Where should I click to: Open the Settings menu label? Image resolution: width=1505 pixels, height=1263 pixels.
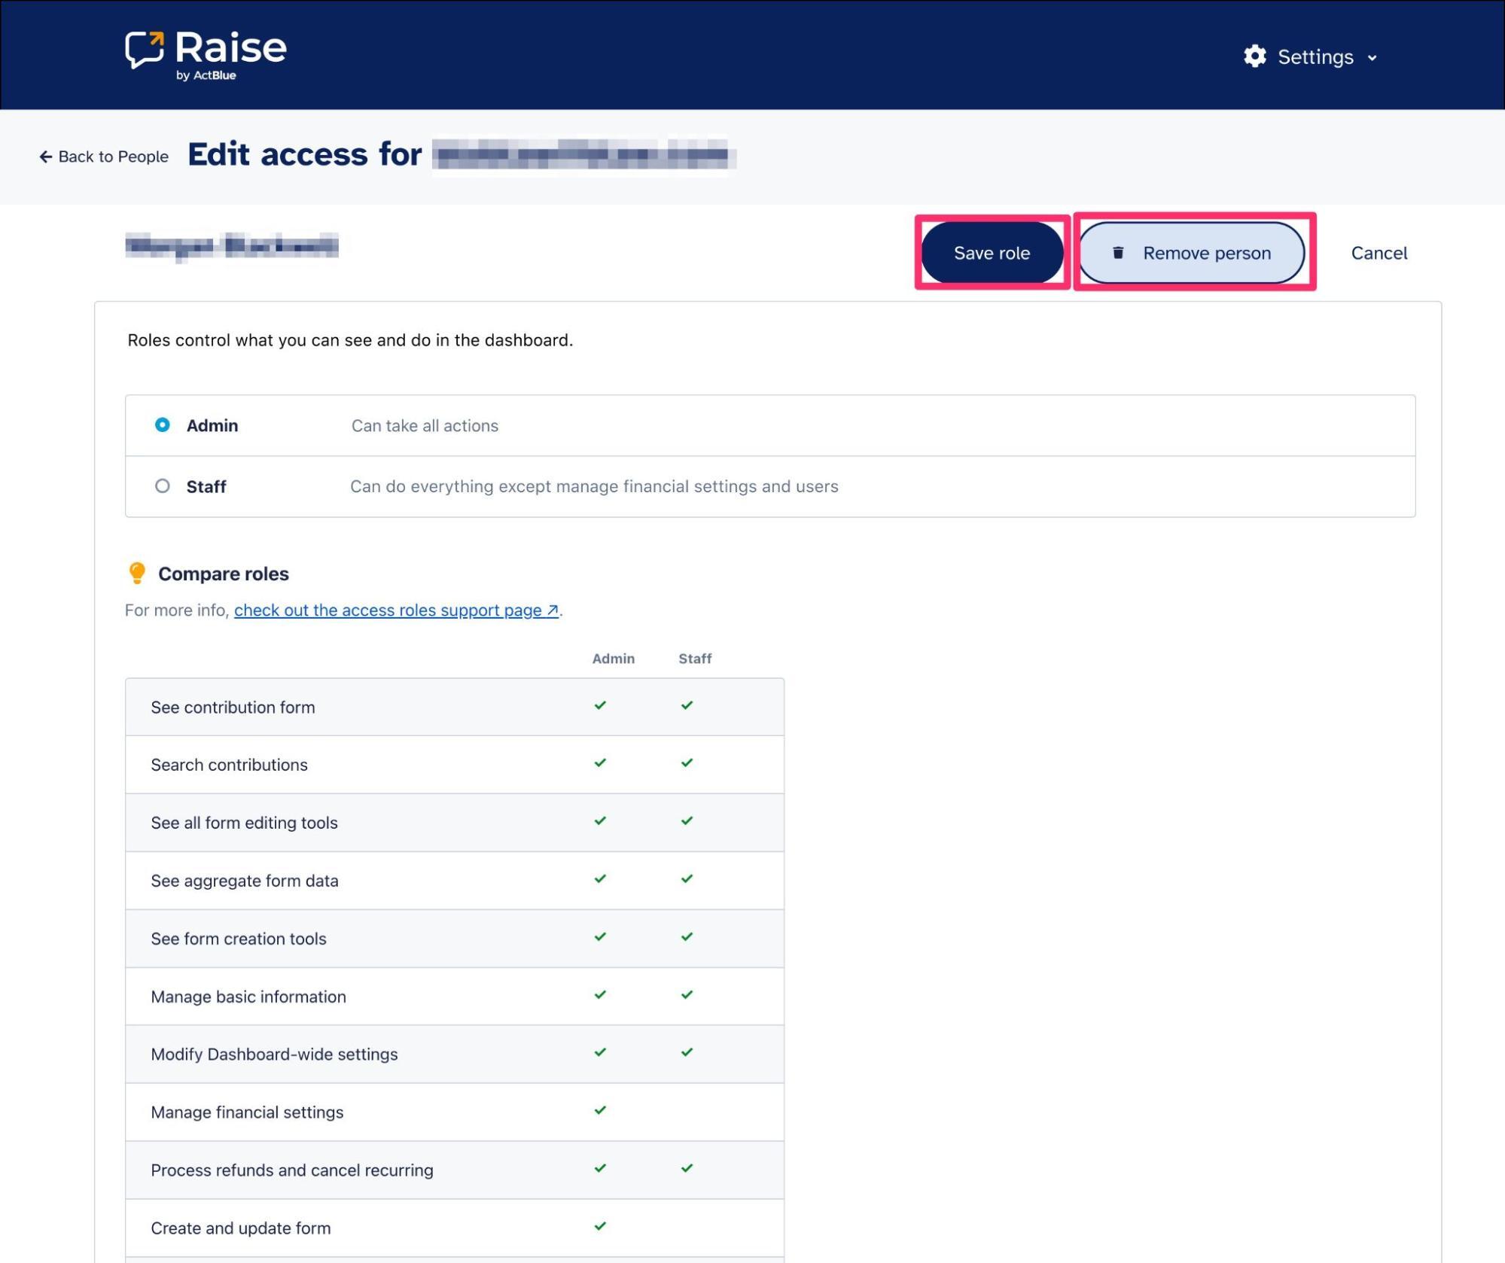(1315, 57)
